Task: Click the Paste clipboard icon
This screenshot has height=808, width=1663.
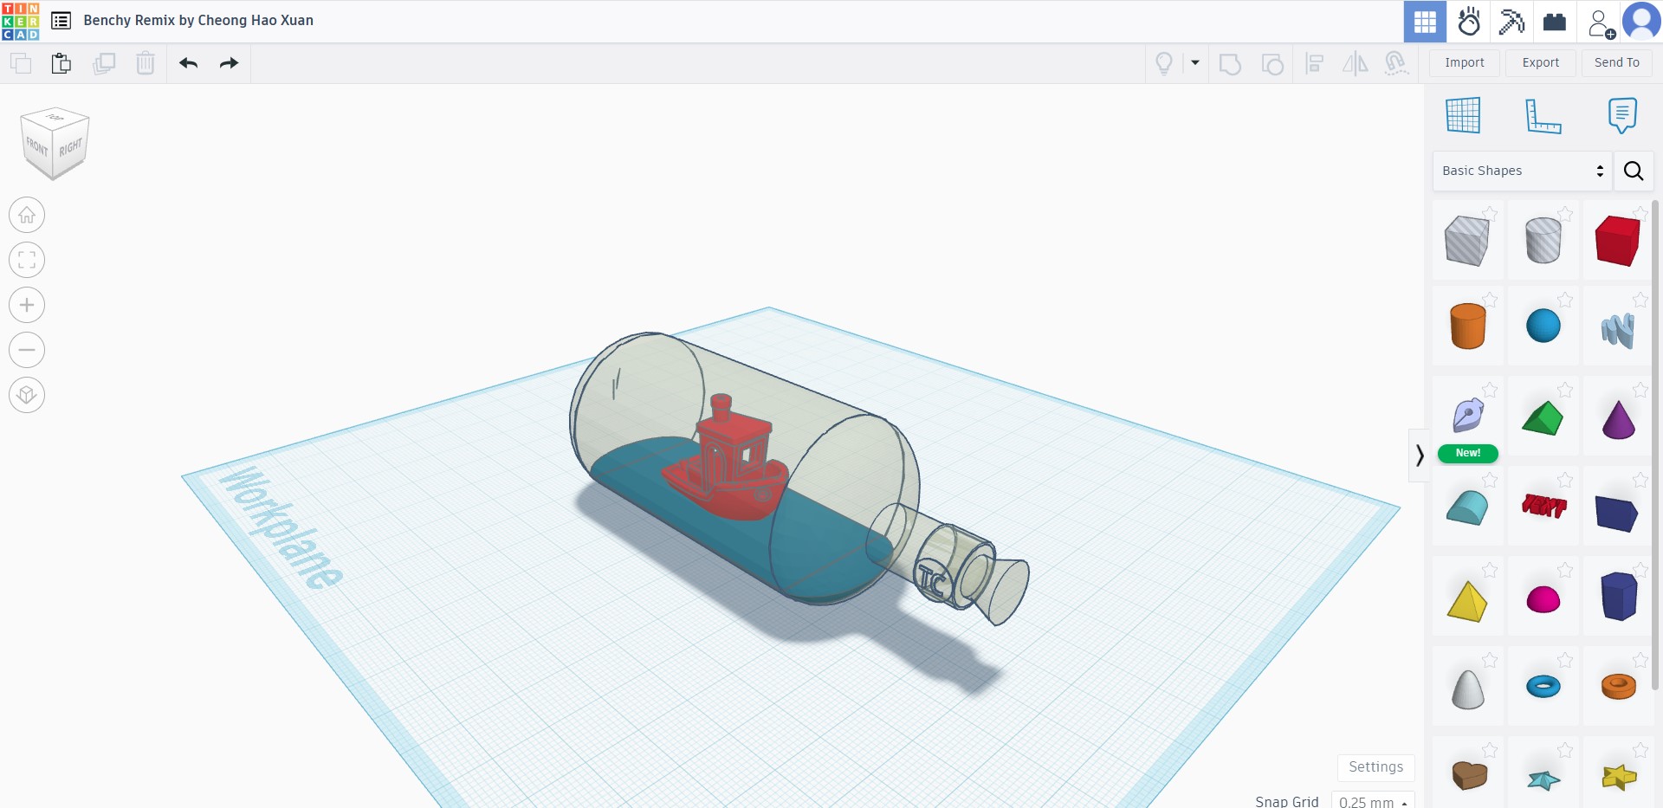Action: [61, 63]
